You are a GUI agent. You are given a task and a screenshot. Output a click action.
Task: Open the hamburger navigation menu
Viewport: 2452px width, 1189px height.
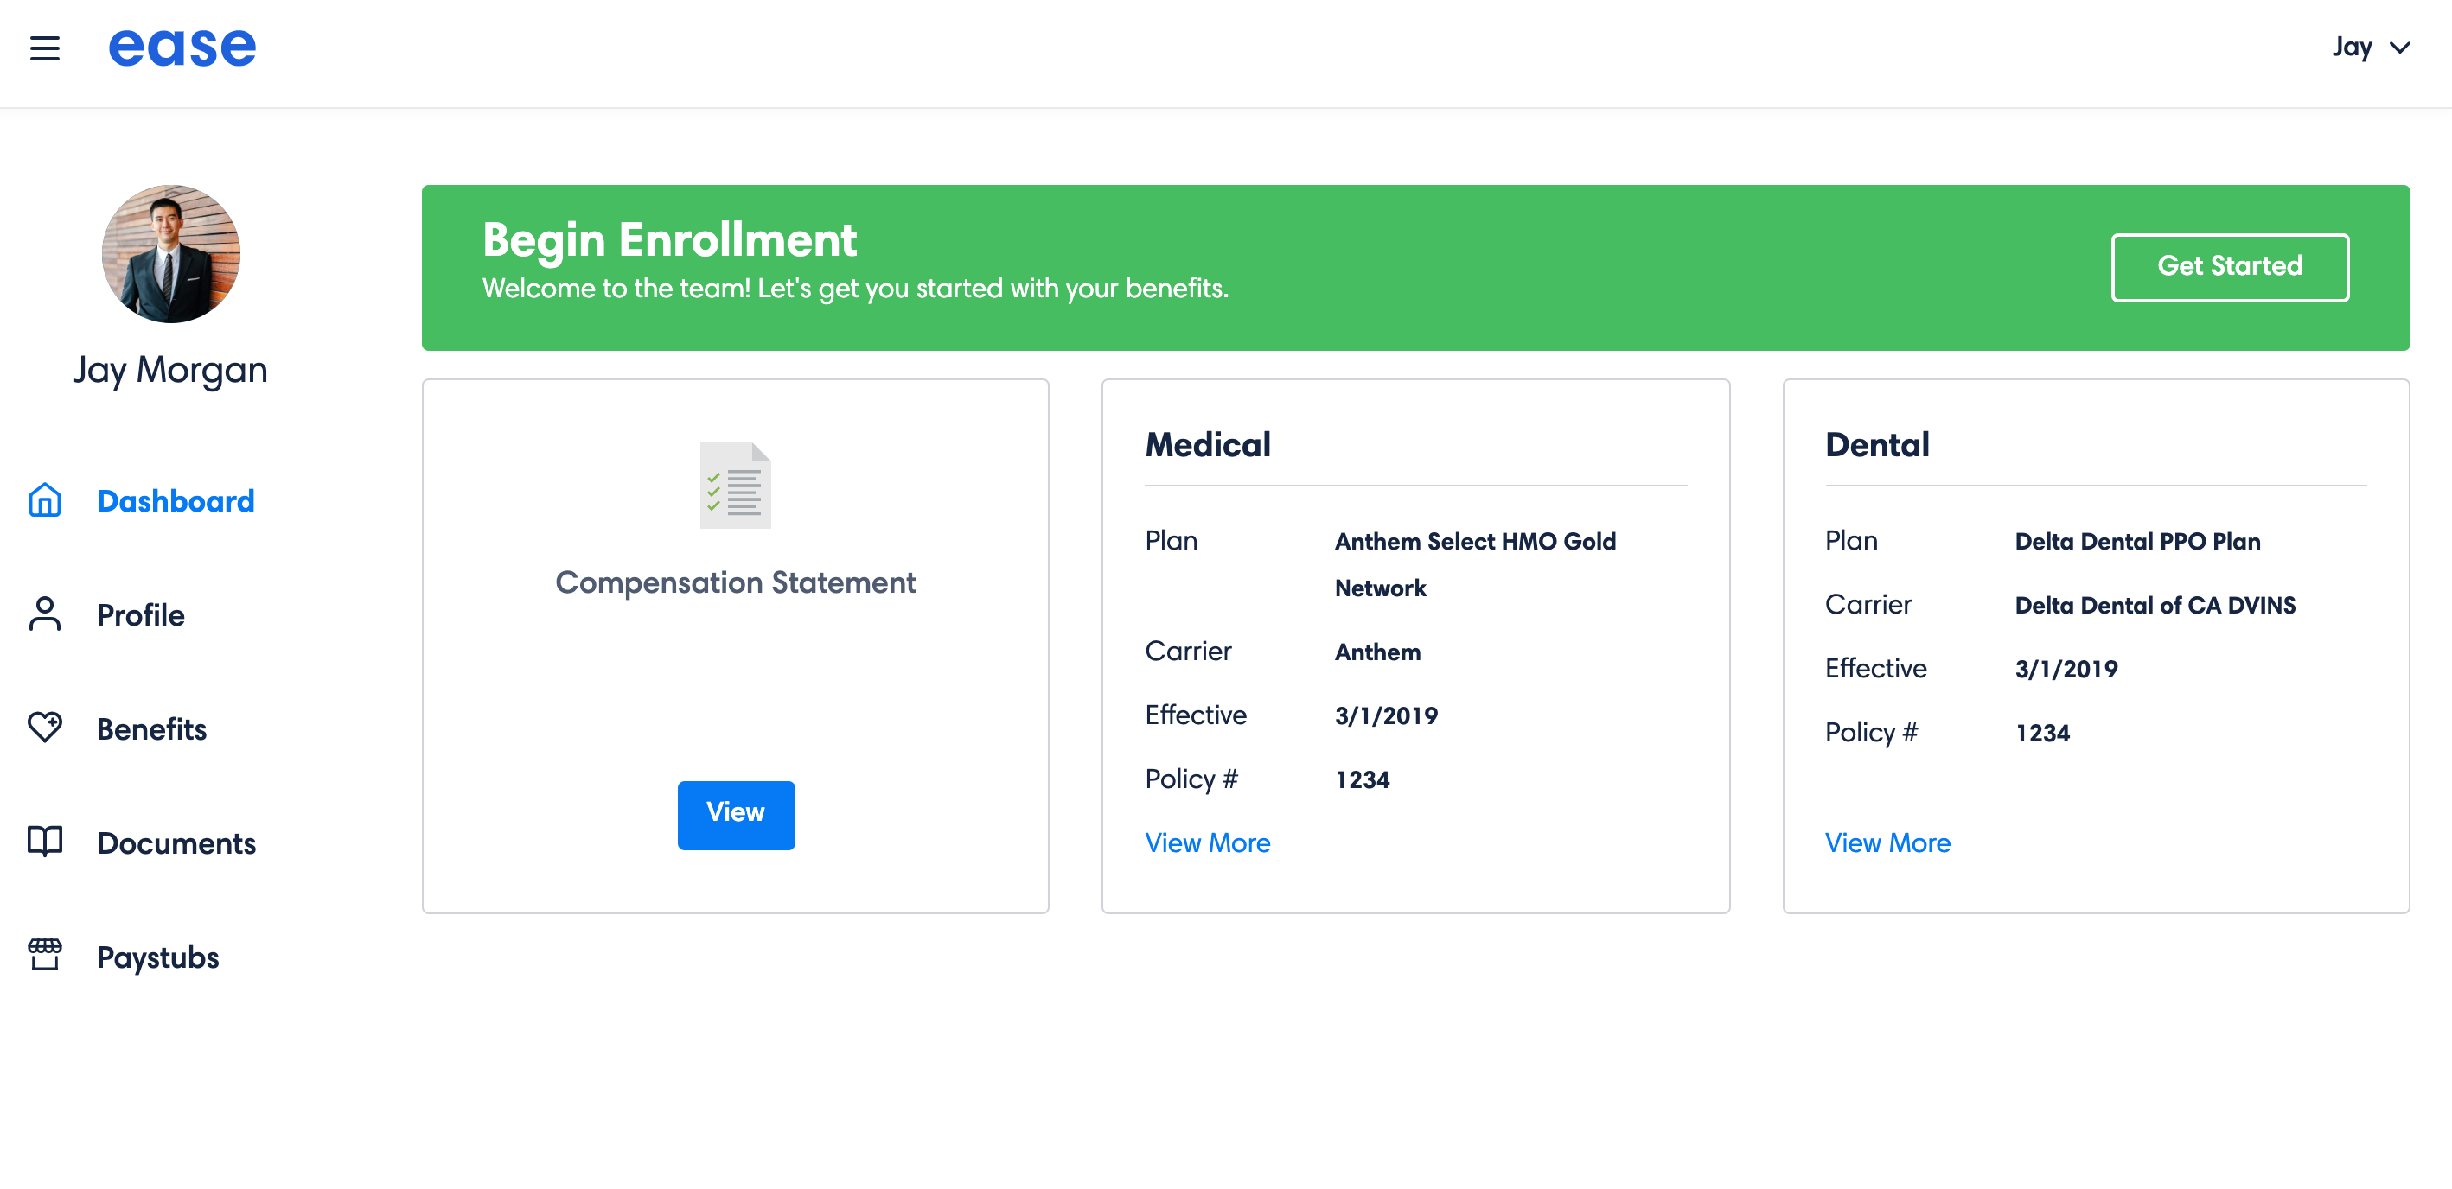point(45,48)
